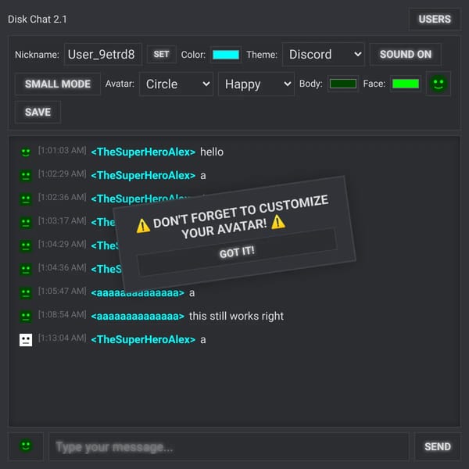Click the avatar preview smiley in settings
The image size is (469, 469).
[x=439, y=84]
